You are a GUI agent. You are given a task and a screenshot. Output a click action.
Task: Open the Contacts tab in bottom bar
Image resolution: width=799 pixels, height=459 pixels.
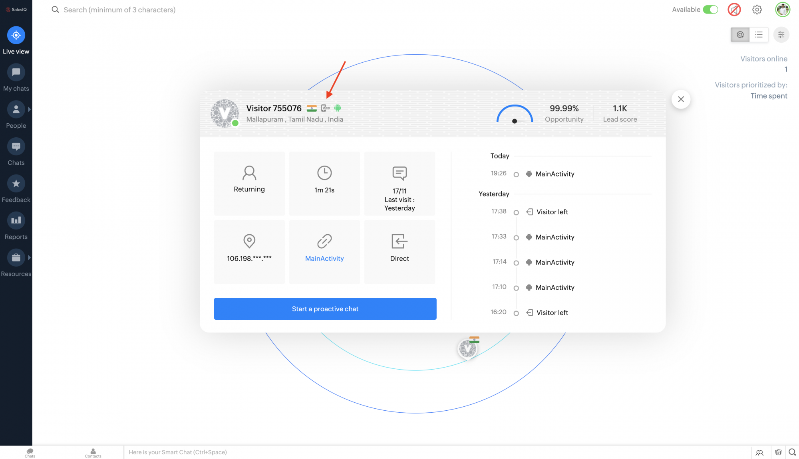93,453
